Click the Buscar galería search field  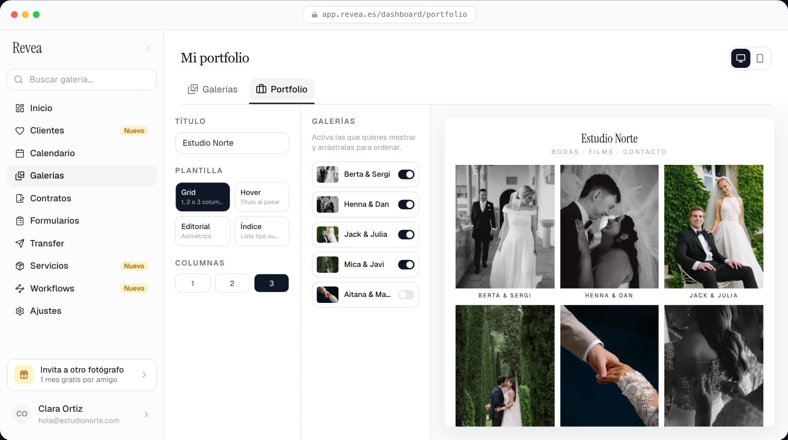click(x=82, y=79)
